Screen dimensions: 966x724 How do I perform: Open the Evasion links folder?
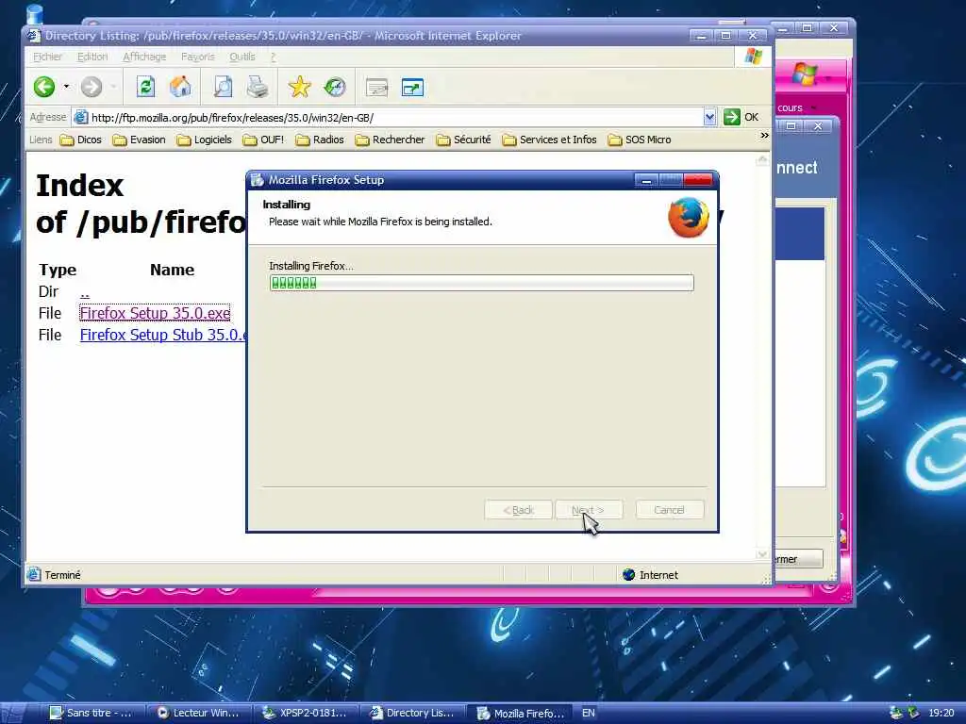coord(140,140)
